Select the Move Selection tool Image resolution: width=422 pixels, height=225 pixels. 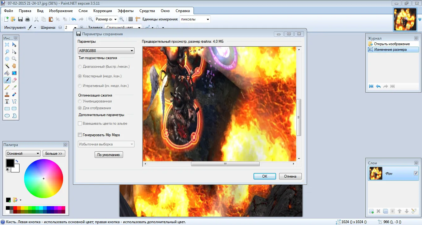(x=14, y=52)
